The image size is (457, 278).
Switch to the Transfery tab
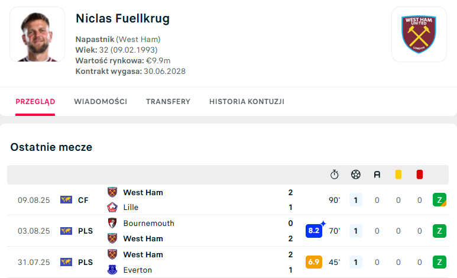tap(168, 102)
